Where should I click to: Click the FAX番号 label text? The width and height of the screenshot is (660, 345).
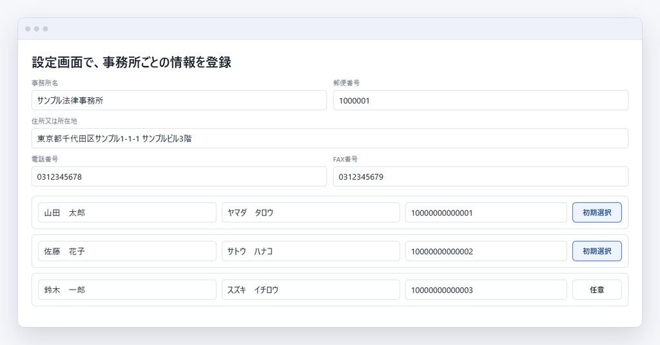[345, 159]
